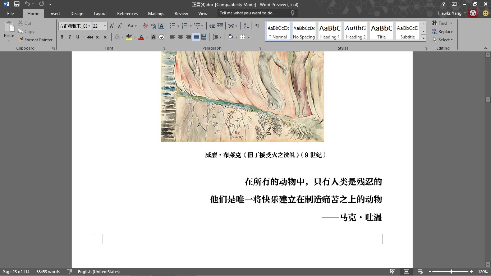Viewport: 491px width, 276px height.
Task: Open the Select dropdown in Editing
Action: pyautogui.click(x=443, y=40)
